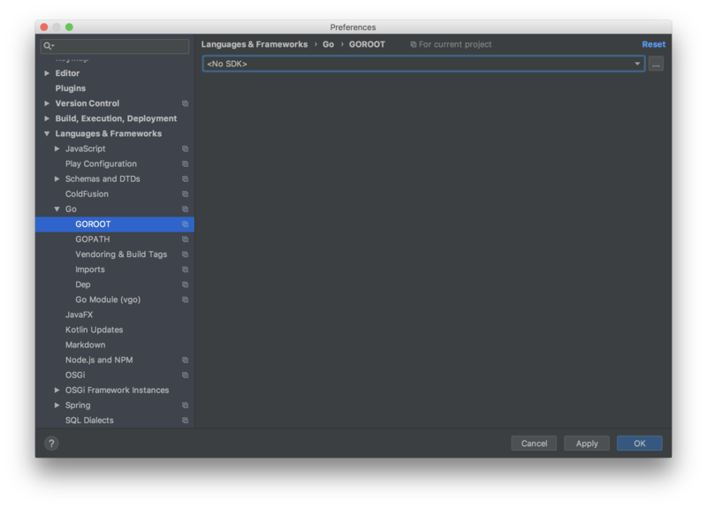Expand the Version Control section

point(47,103)
